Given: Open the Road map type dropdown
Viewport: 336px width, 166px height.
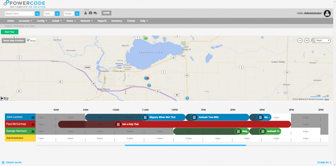Looking at the screenshot, I should (321, 41).
